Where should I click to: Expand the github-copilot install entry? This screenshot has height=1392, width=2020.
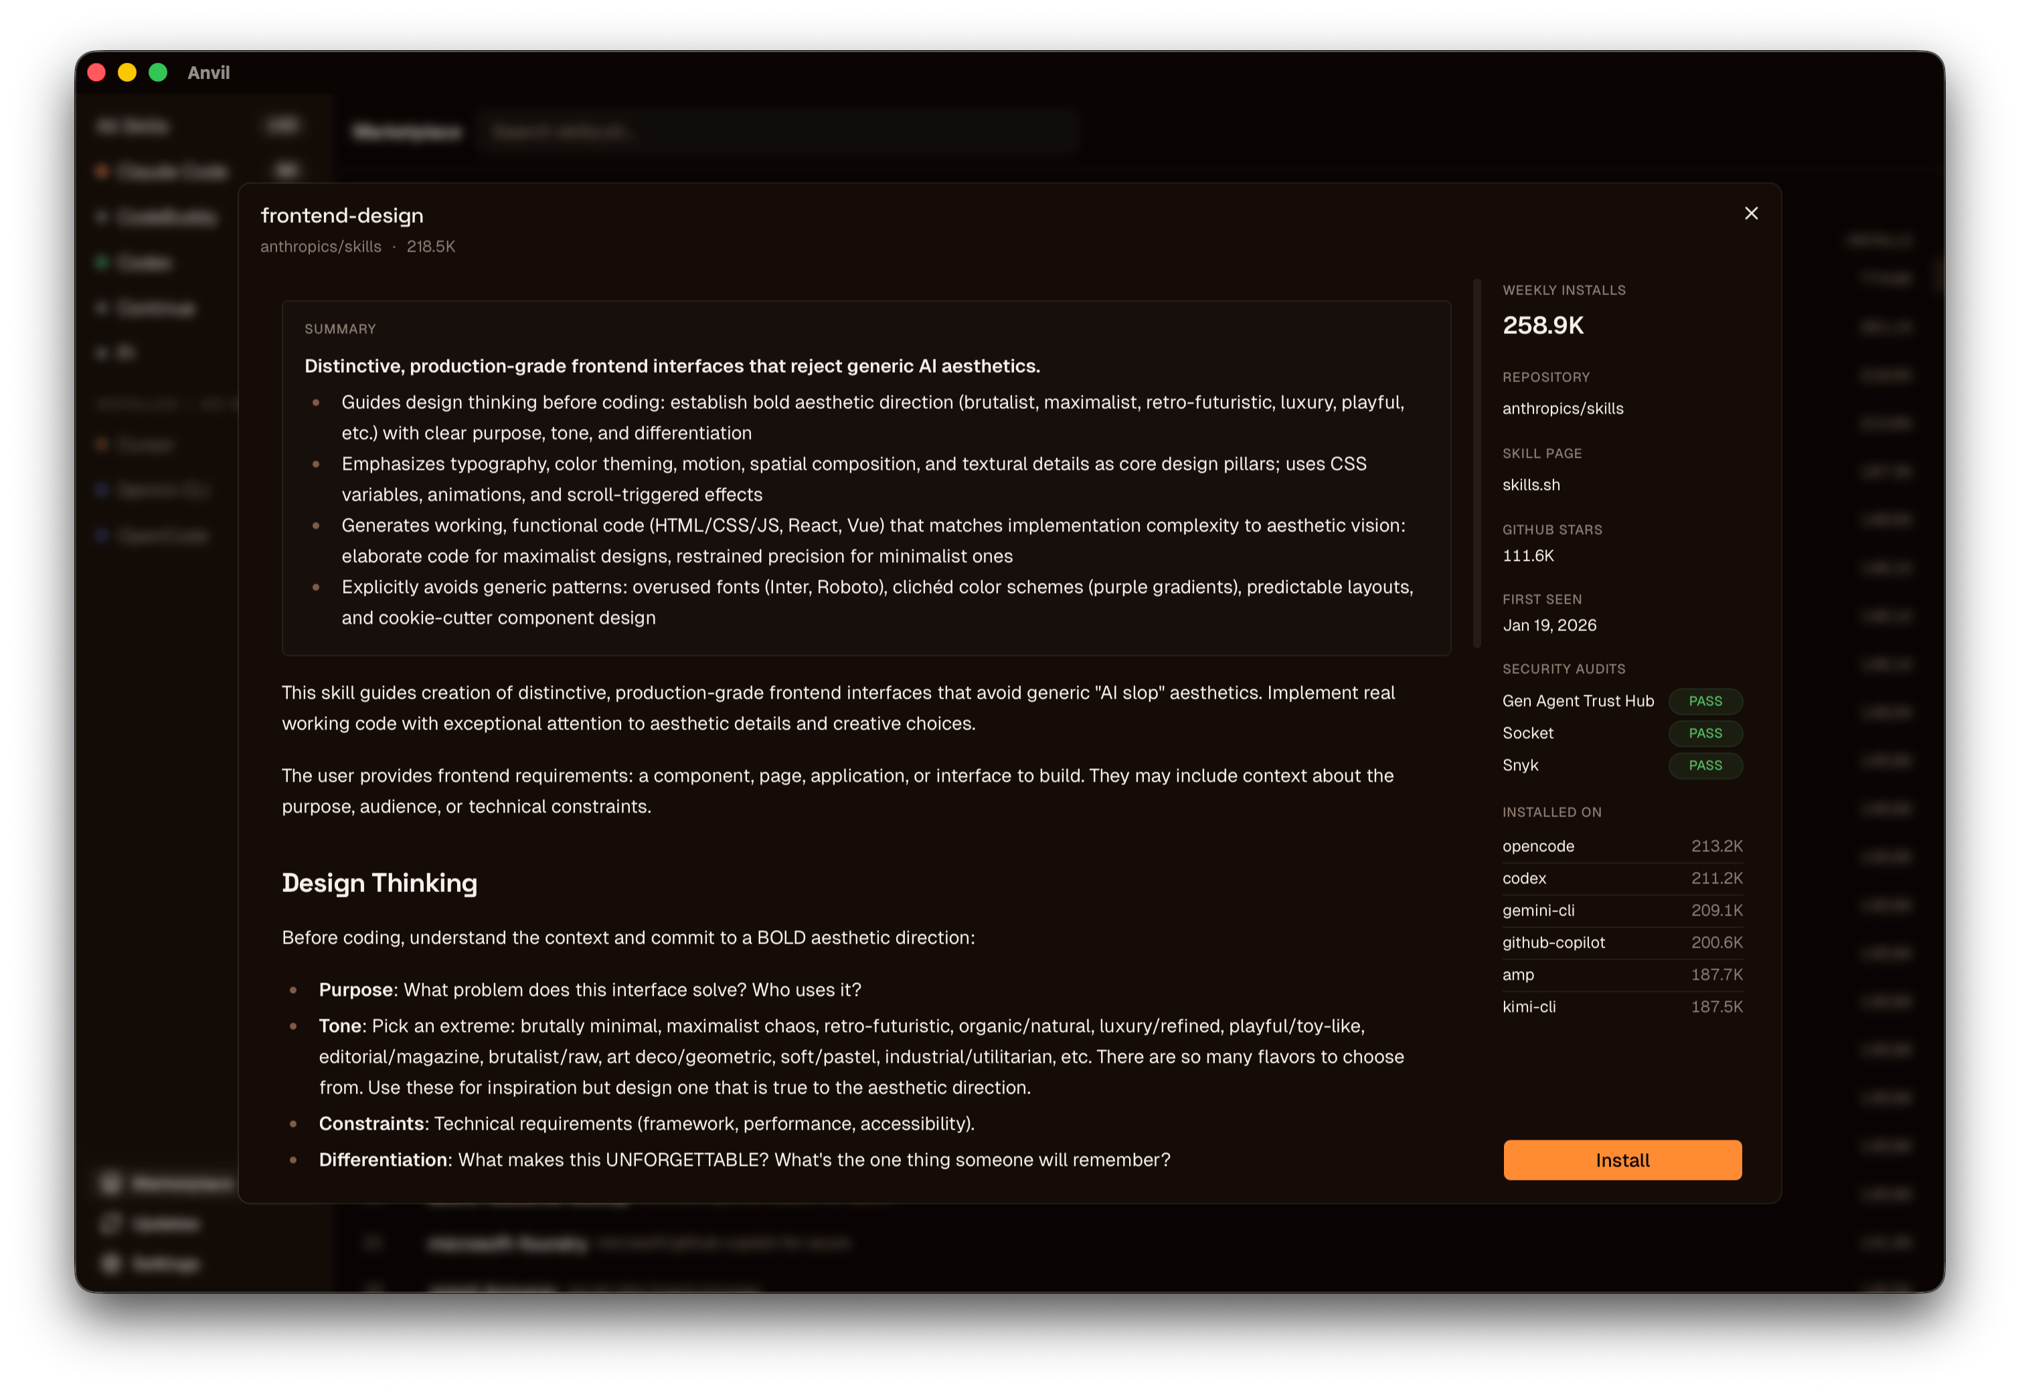tap(1553, 943)
